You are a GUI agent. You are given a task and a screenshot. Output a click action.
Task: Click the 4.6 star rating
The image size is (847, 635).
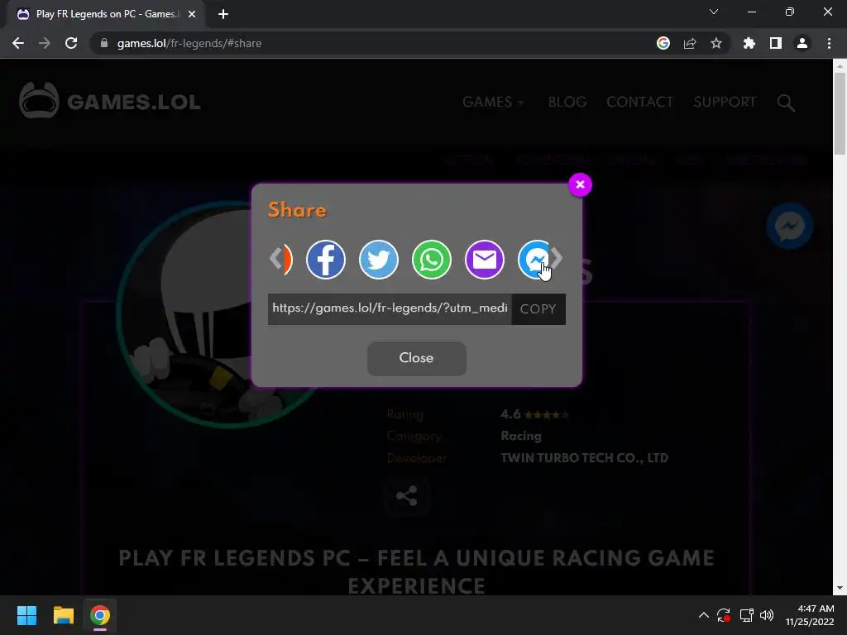point(534,414)
